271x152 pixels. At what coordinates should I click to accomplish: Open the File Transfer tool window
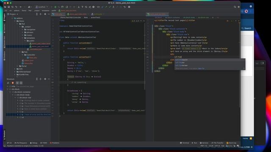(x=217, y=143)
